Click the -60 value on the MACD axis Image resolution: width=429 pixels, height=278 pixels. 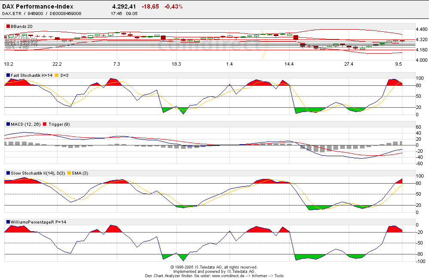coord(419,164)
